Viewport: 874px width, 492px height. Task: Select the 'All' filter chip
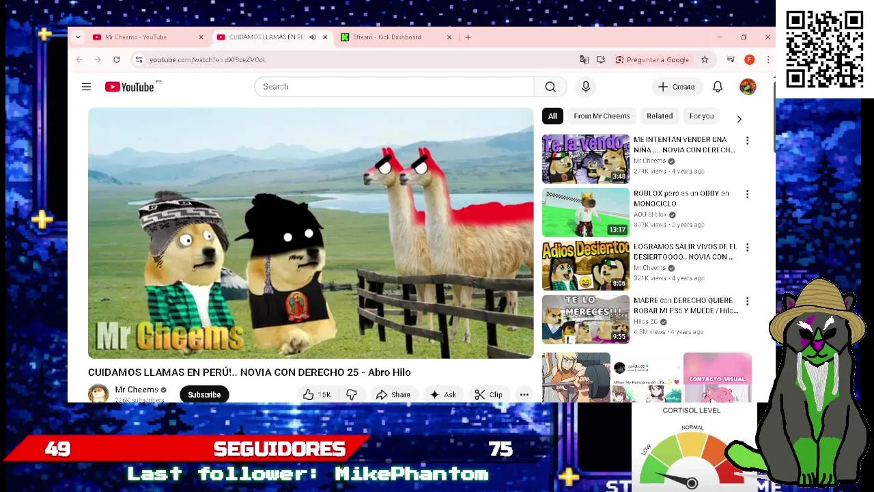pos(552,116)
